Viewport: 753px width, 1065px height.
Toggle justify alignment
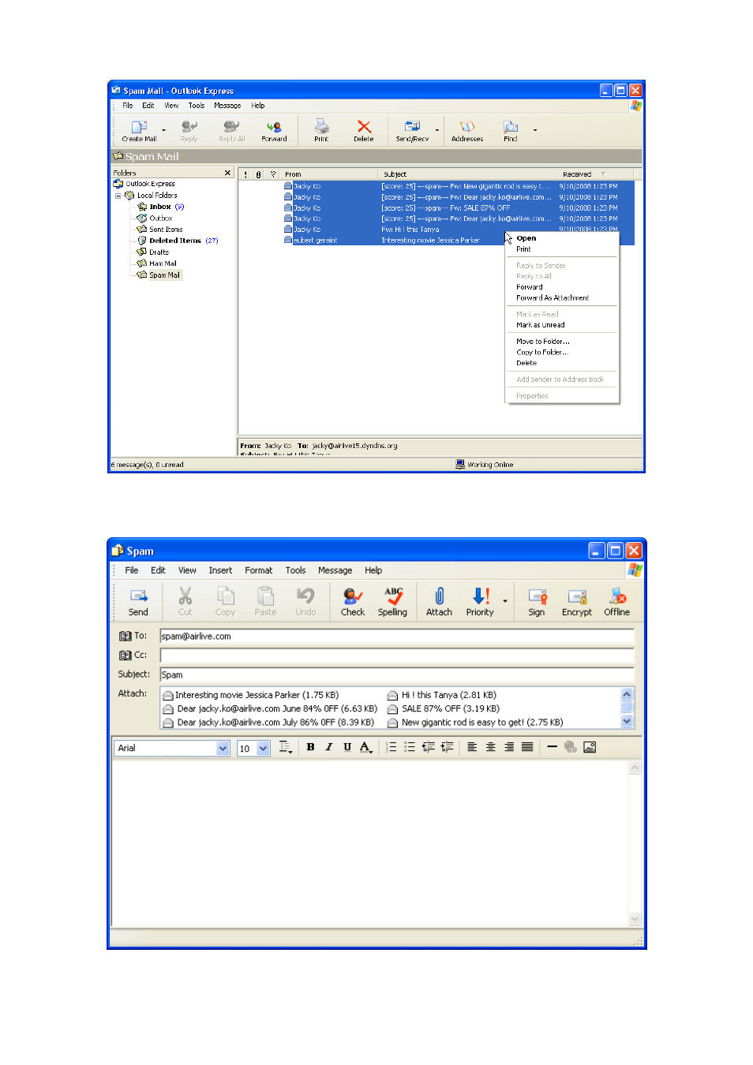click(527, 747)
